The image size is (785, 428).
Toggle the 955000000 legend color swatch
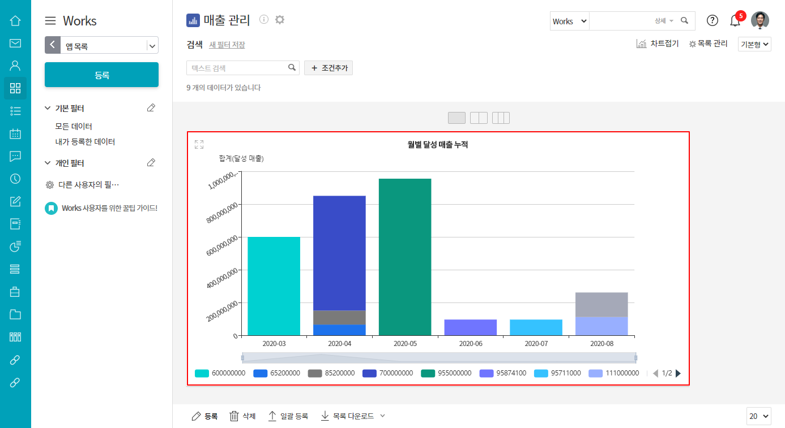click(x=428, y=373)
